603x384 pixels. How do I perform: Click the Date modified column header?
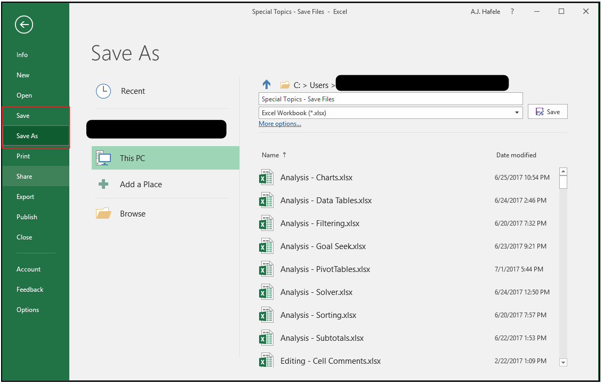pos(516,155)
